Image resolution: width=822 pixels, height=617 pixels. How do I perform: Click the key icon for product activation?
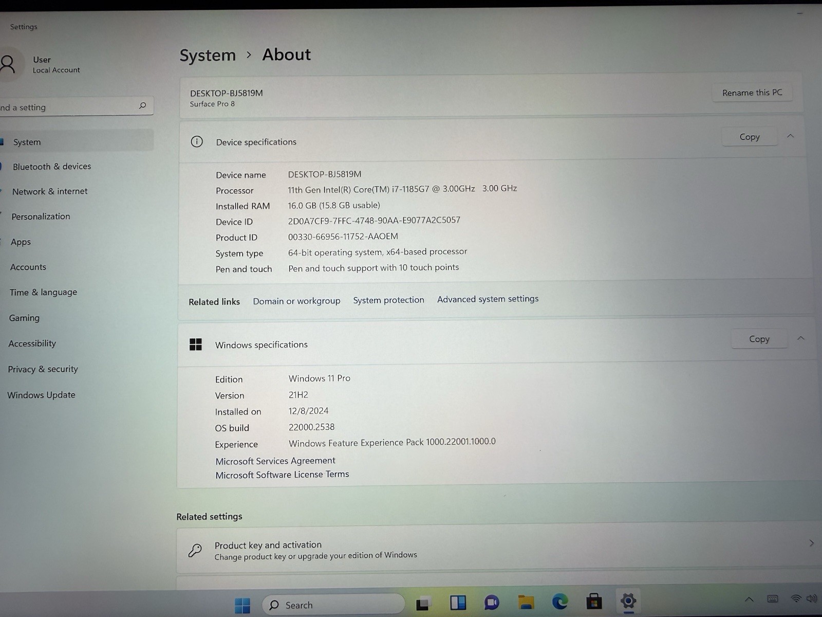(x=195, y=550)
